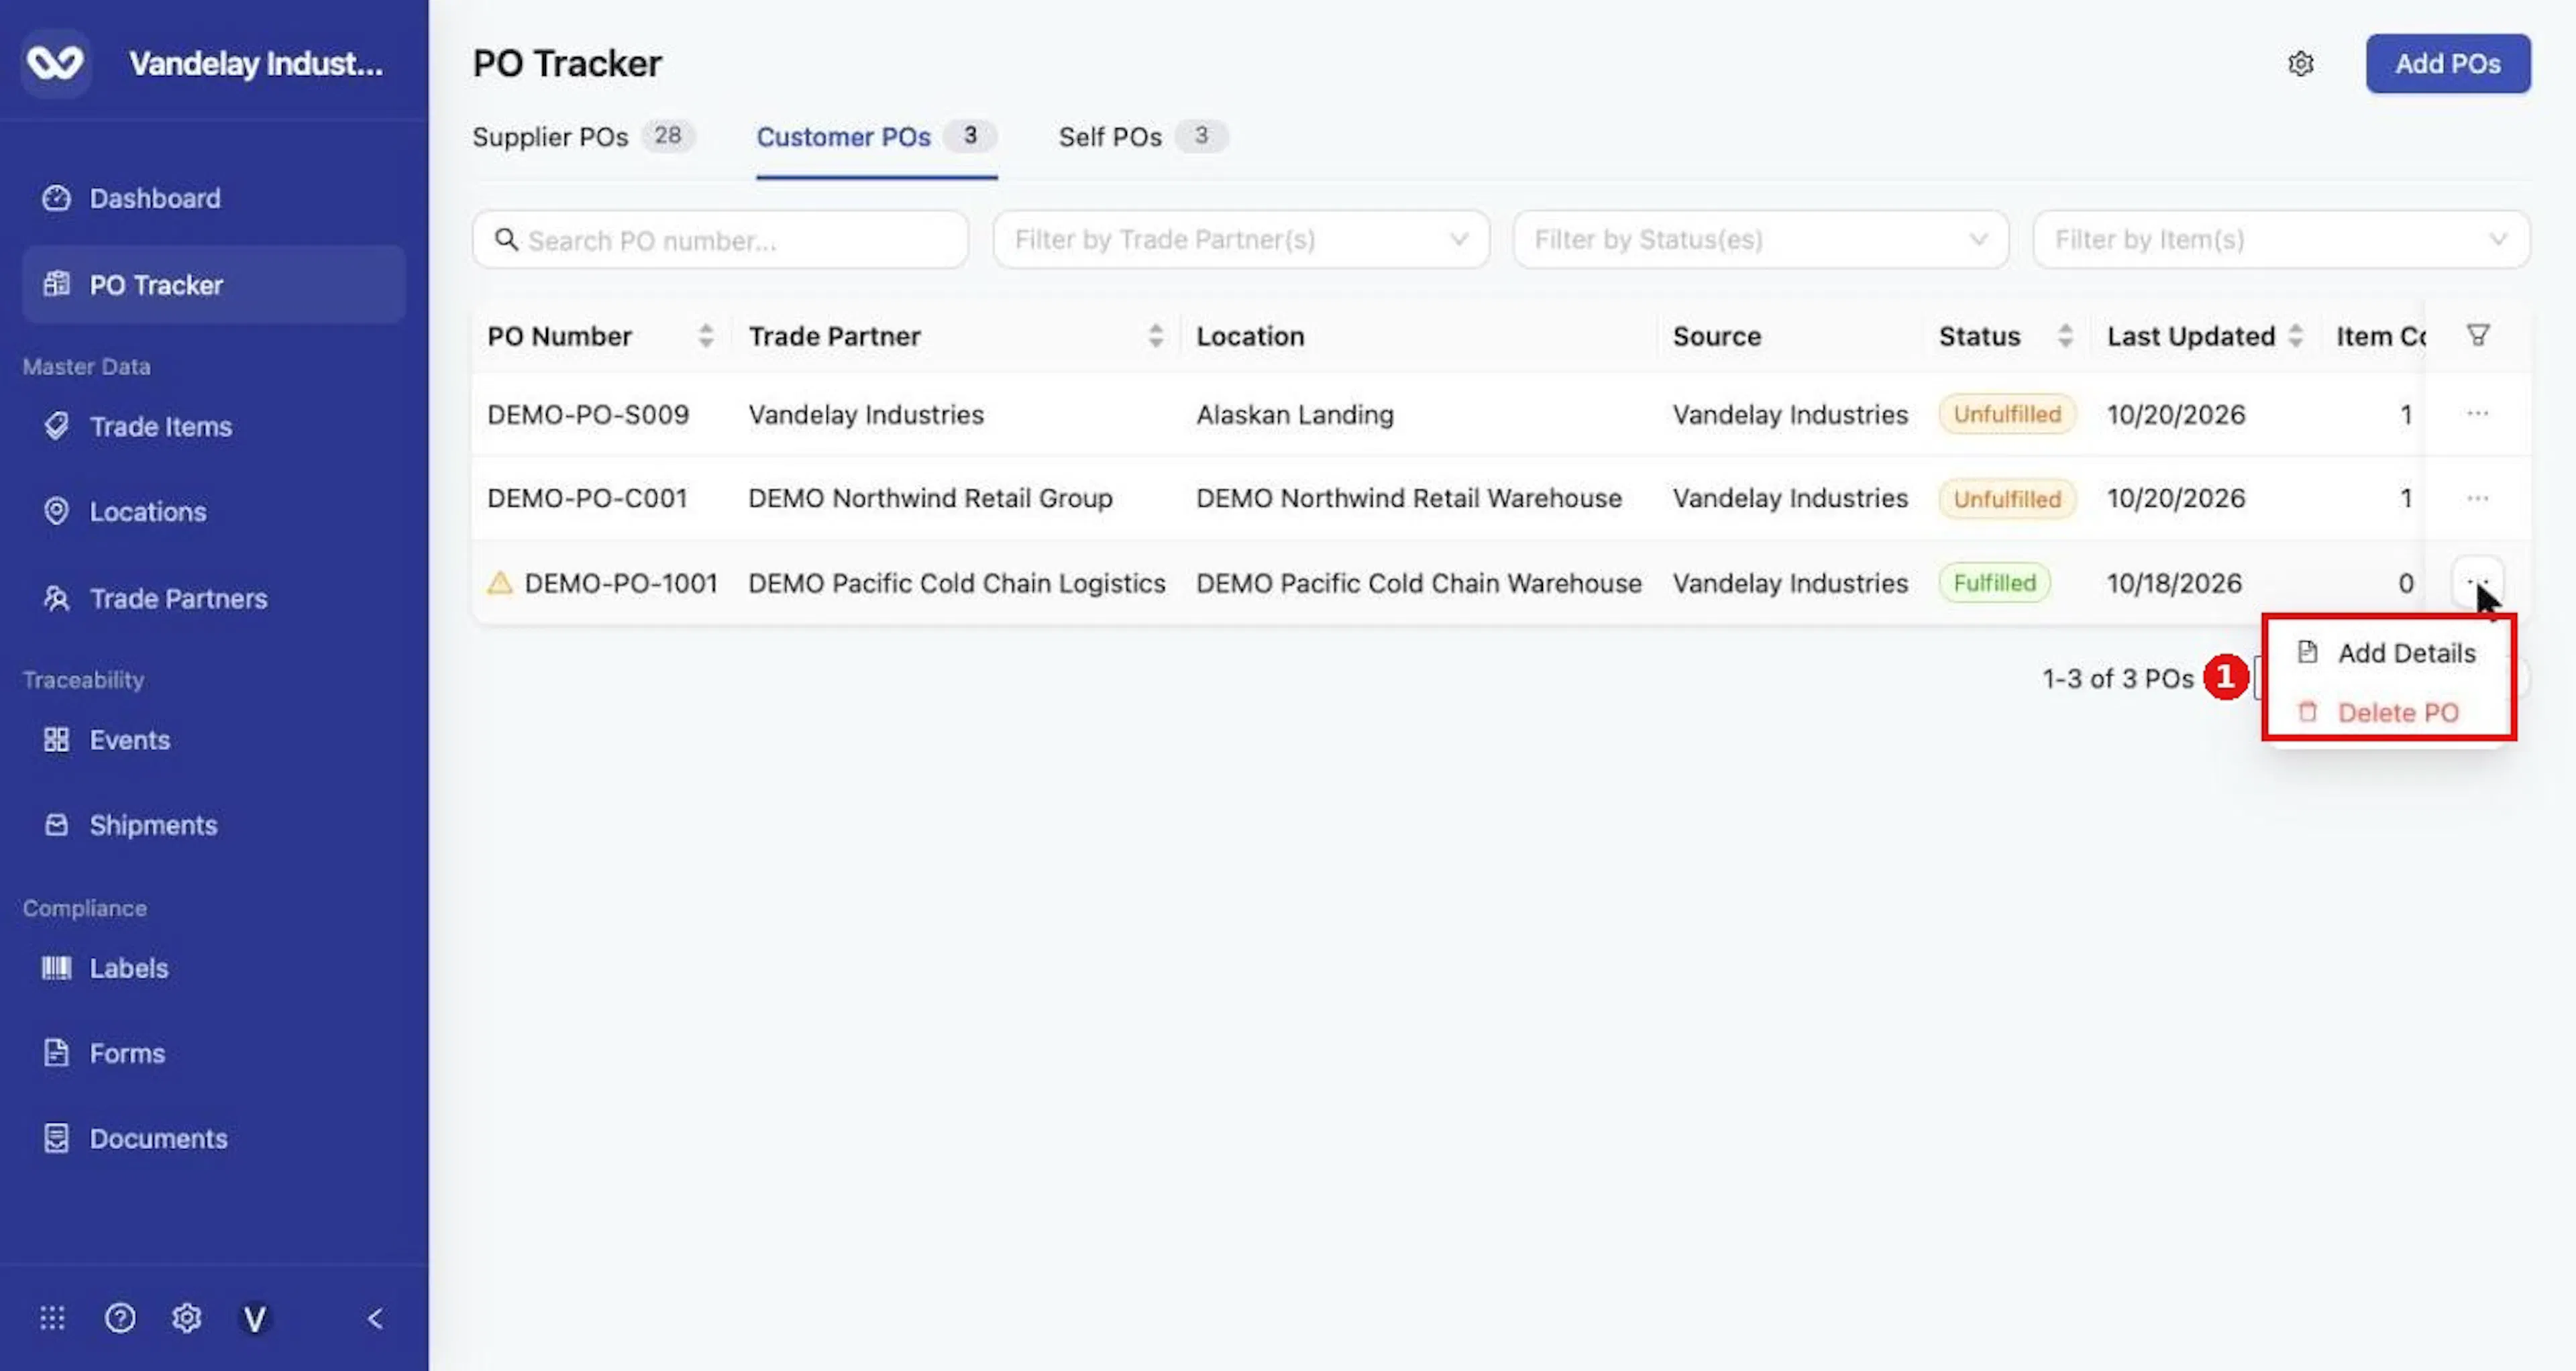2576x1371 pixels.
Task: Open settings gear in sidebar footer
Action: [x=187, y=1318]
